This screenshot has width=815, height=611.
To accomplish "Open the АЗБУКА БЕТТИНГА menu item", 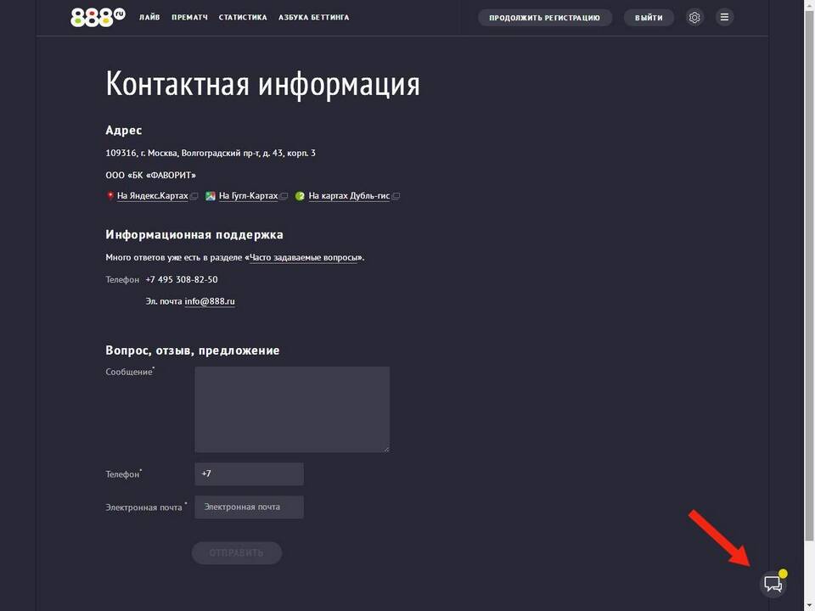I will [314, 17].
